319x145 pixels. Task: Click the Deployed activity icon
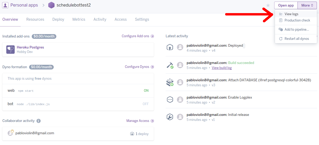(170, 47)
